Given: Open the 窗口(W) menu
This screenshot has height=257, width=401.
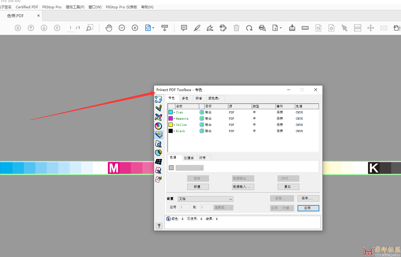Looking at the screenshot, I should (x=95, y=7).
